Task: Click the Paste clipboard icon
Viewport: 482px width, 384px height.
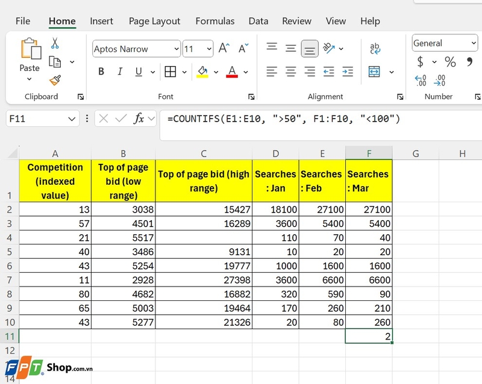Action: click(31, 48)
